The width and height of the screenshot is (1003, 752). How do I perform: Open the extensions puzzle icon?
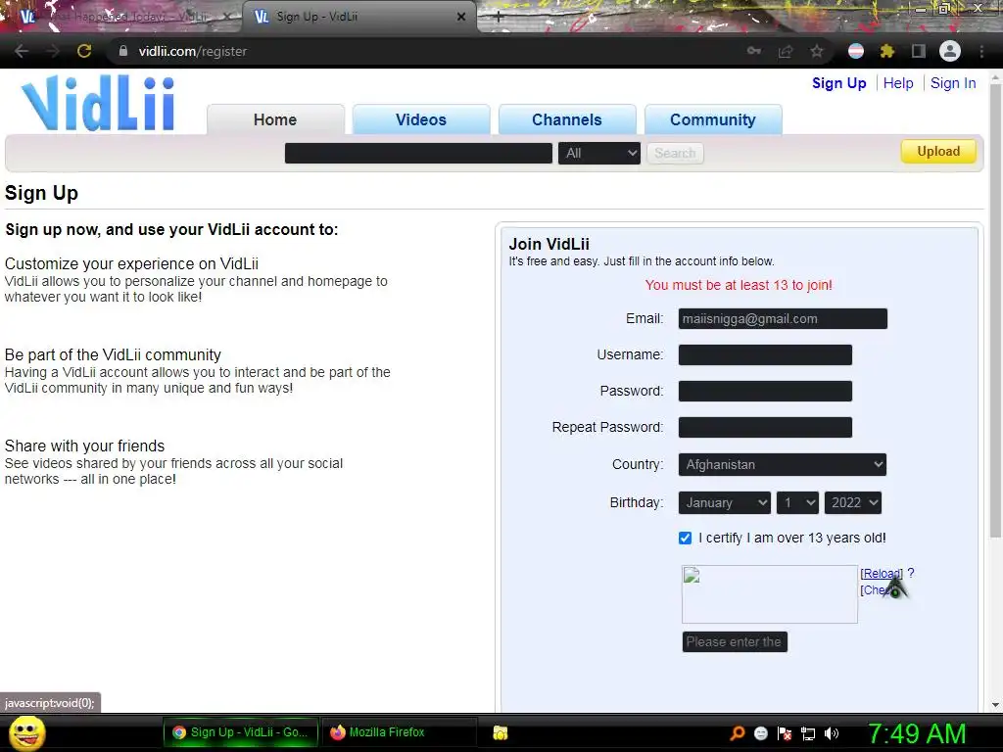click(x=887, y=51)
